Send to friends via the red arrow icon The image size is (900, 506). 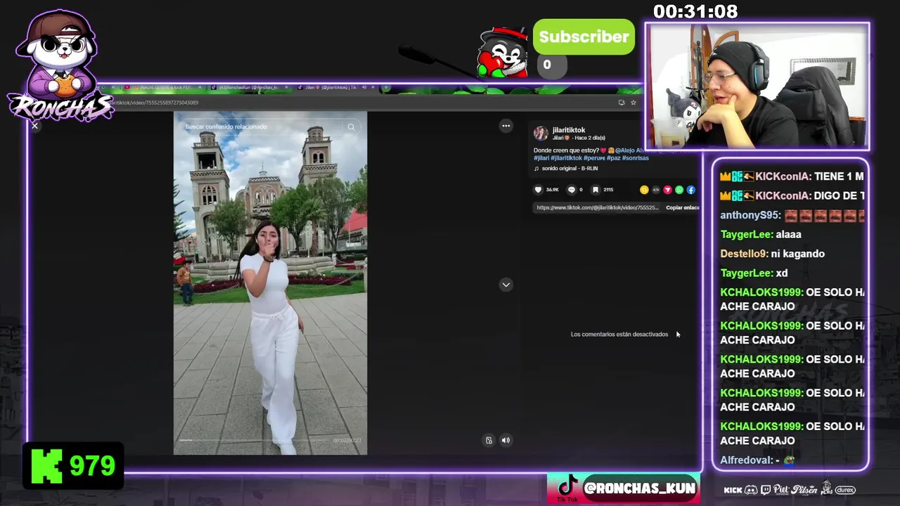[667, 190]
